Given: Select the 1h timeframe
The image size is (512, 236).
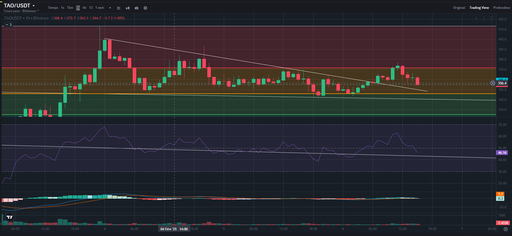Looking at the screenshot, I should (x=78, y=8).
